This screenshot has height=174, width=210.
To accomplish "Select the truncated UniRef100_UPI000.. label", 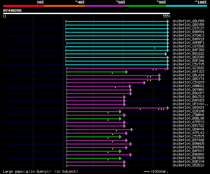I will [x=190, y=104].
